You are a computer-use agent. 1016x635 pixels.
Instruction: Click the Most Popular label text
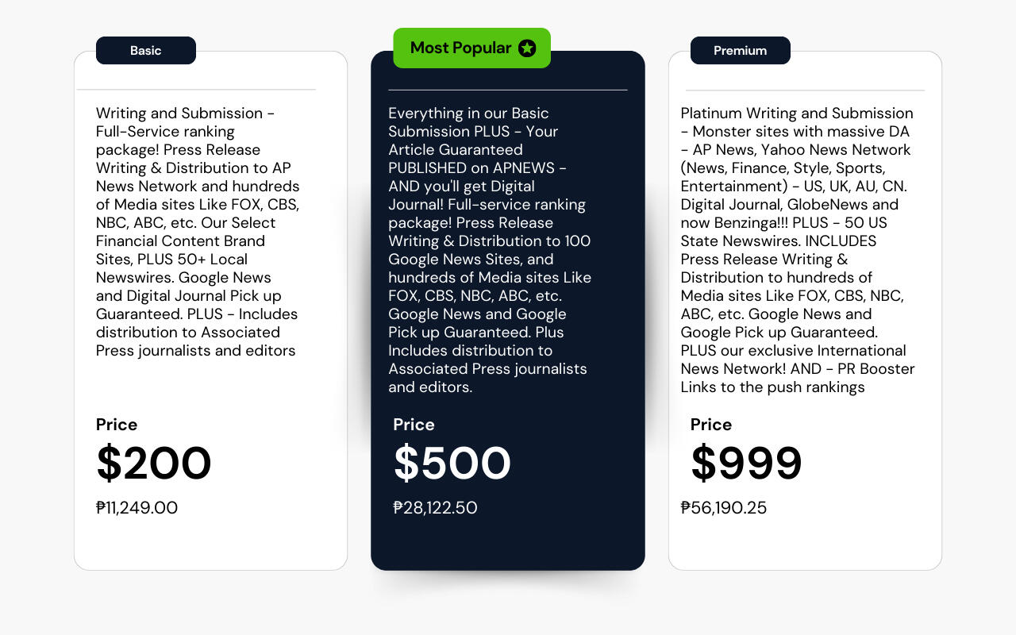point(460,48)
